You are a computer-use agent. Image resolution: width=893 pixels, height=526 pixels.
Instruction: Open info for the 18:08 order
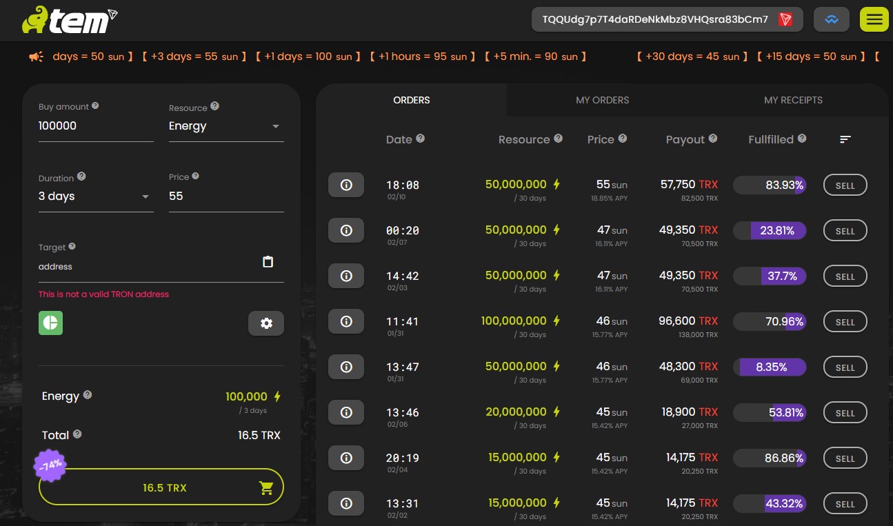[346, 185]
